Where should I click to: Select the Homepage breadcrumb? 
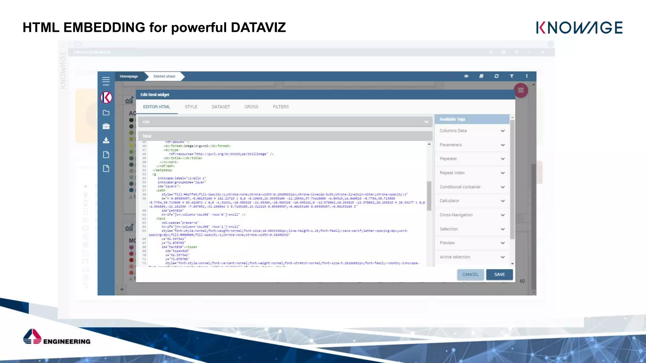[x=129, y=76]
